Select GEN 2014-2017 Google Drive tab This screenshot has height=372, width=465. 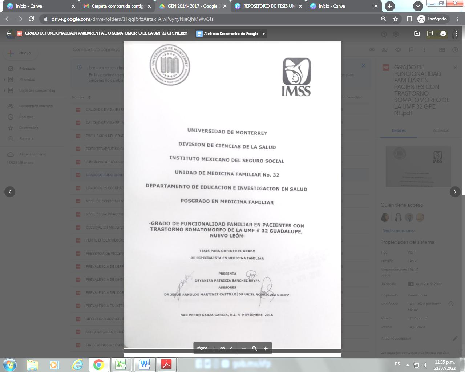(193, 6)
